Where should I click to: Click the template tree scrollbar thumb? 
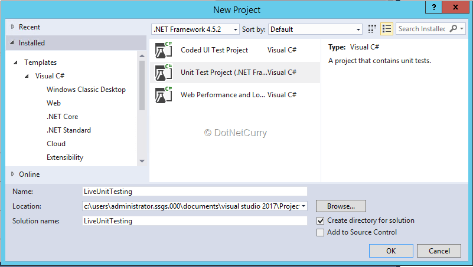(x=142, y=85)
